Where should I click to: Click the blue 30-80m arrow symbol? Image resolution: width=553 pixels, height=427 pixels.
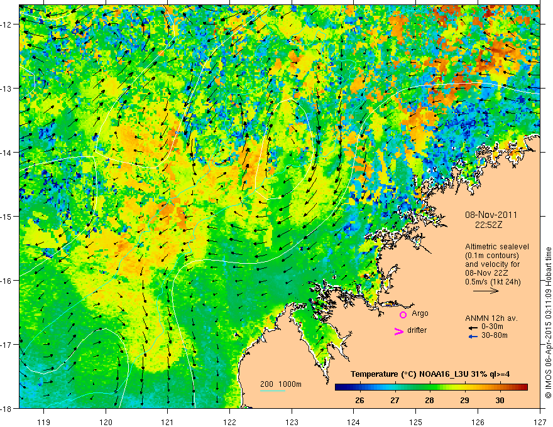(x=473, y=337)
